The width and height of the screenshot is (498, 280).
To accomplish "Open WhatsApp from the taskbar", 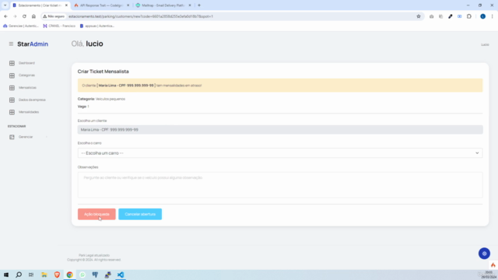I will tap(82, 275).
